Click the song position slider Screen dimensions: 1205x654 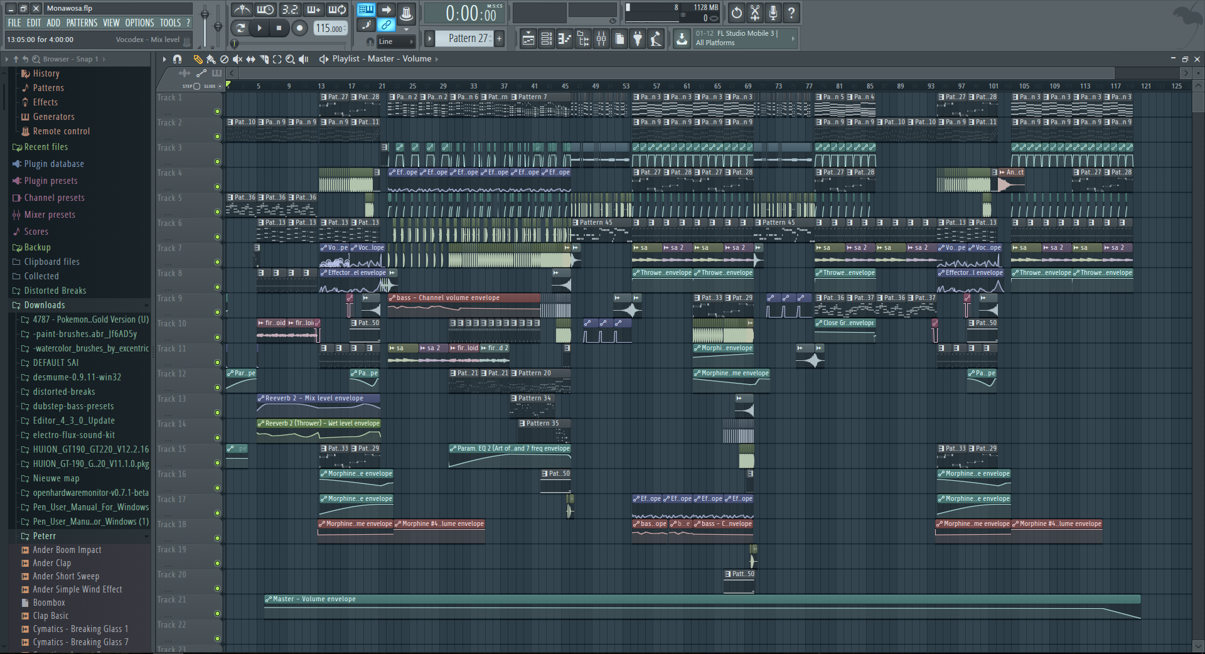[291, 43]
